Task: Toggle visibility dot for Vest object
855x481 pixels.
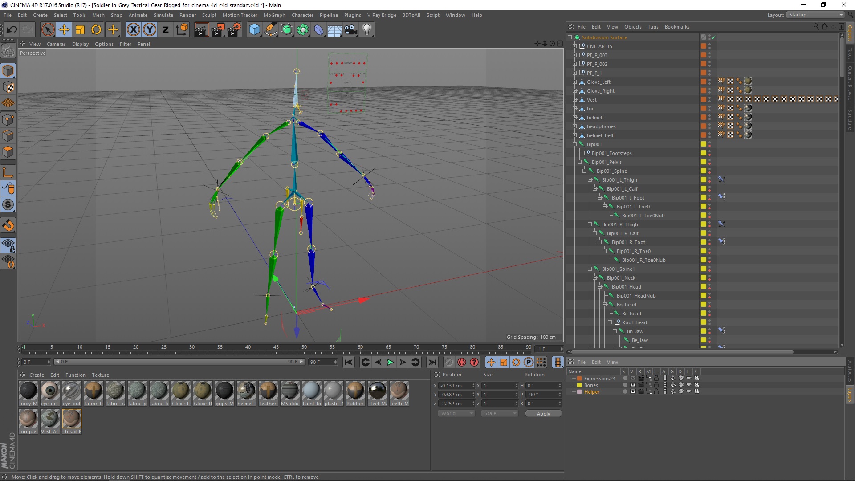Action: click(x=710, y=99)
